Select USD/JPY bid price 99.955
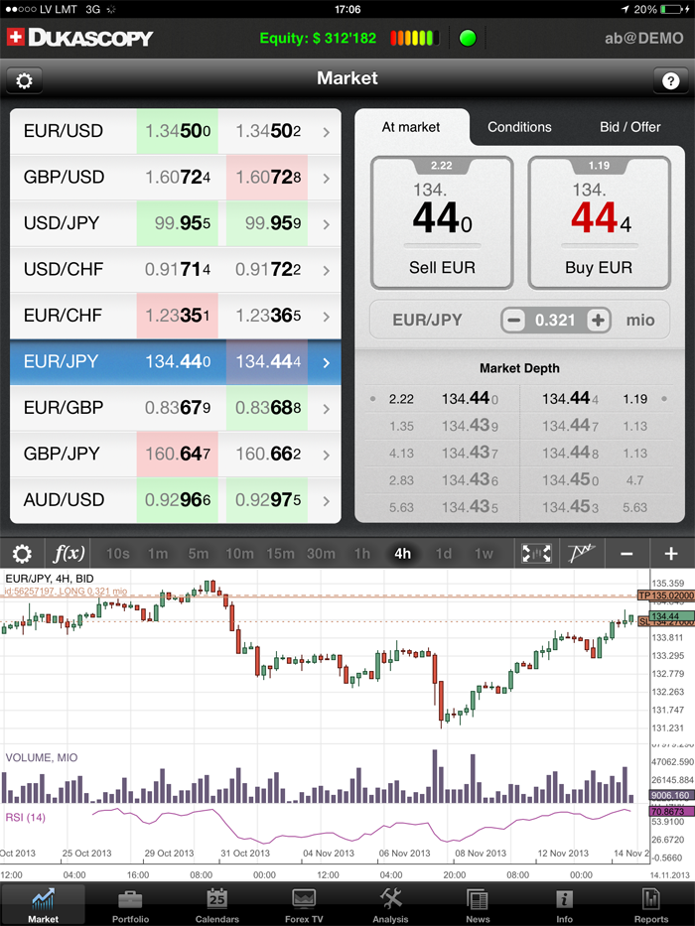Image resolution: width=695 pixels, height=926 pixels. 178,223
